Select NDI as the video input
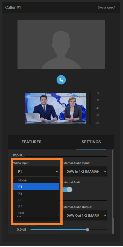The height and width of the screenshot is (247, 123). (36, 213)
